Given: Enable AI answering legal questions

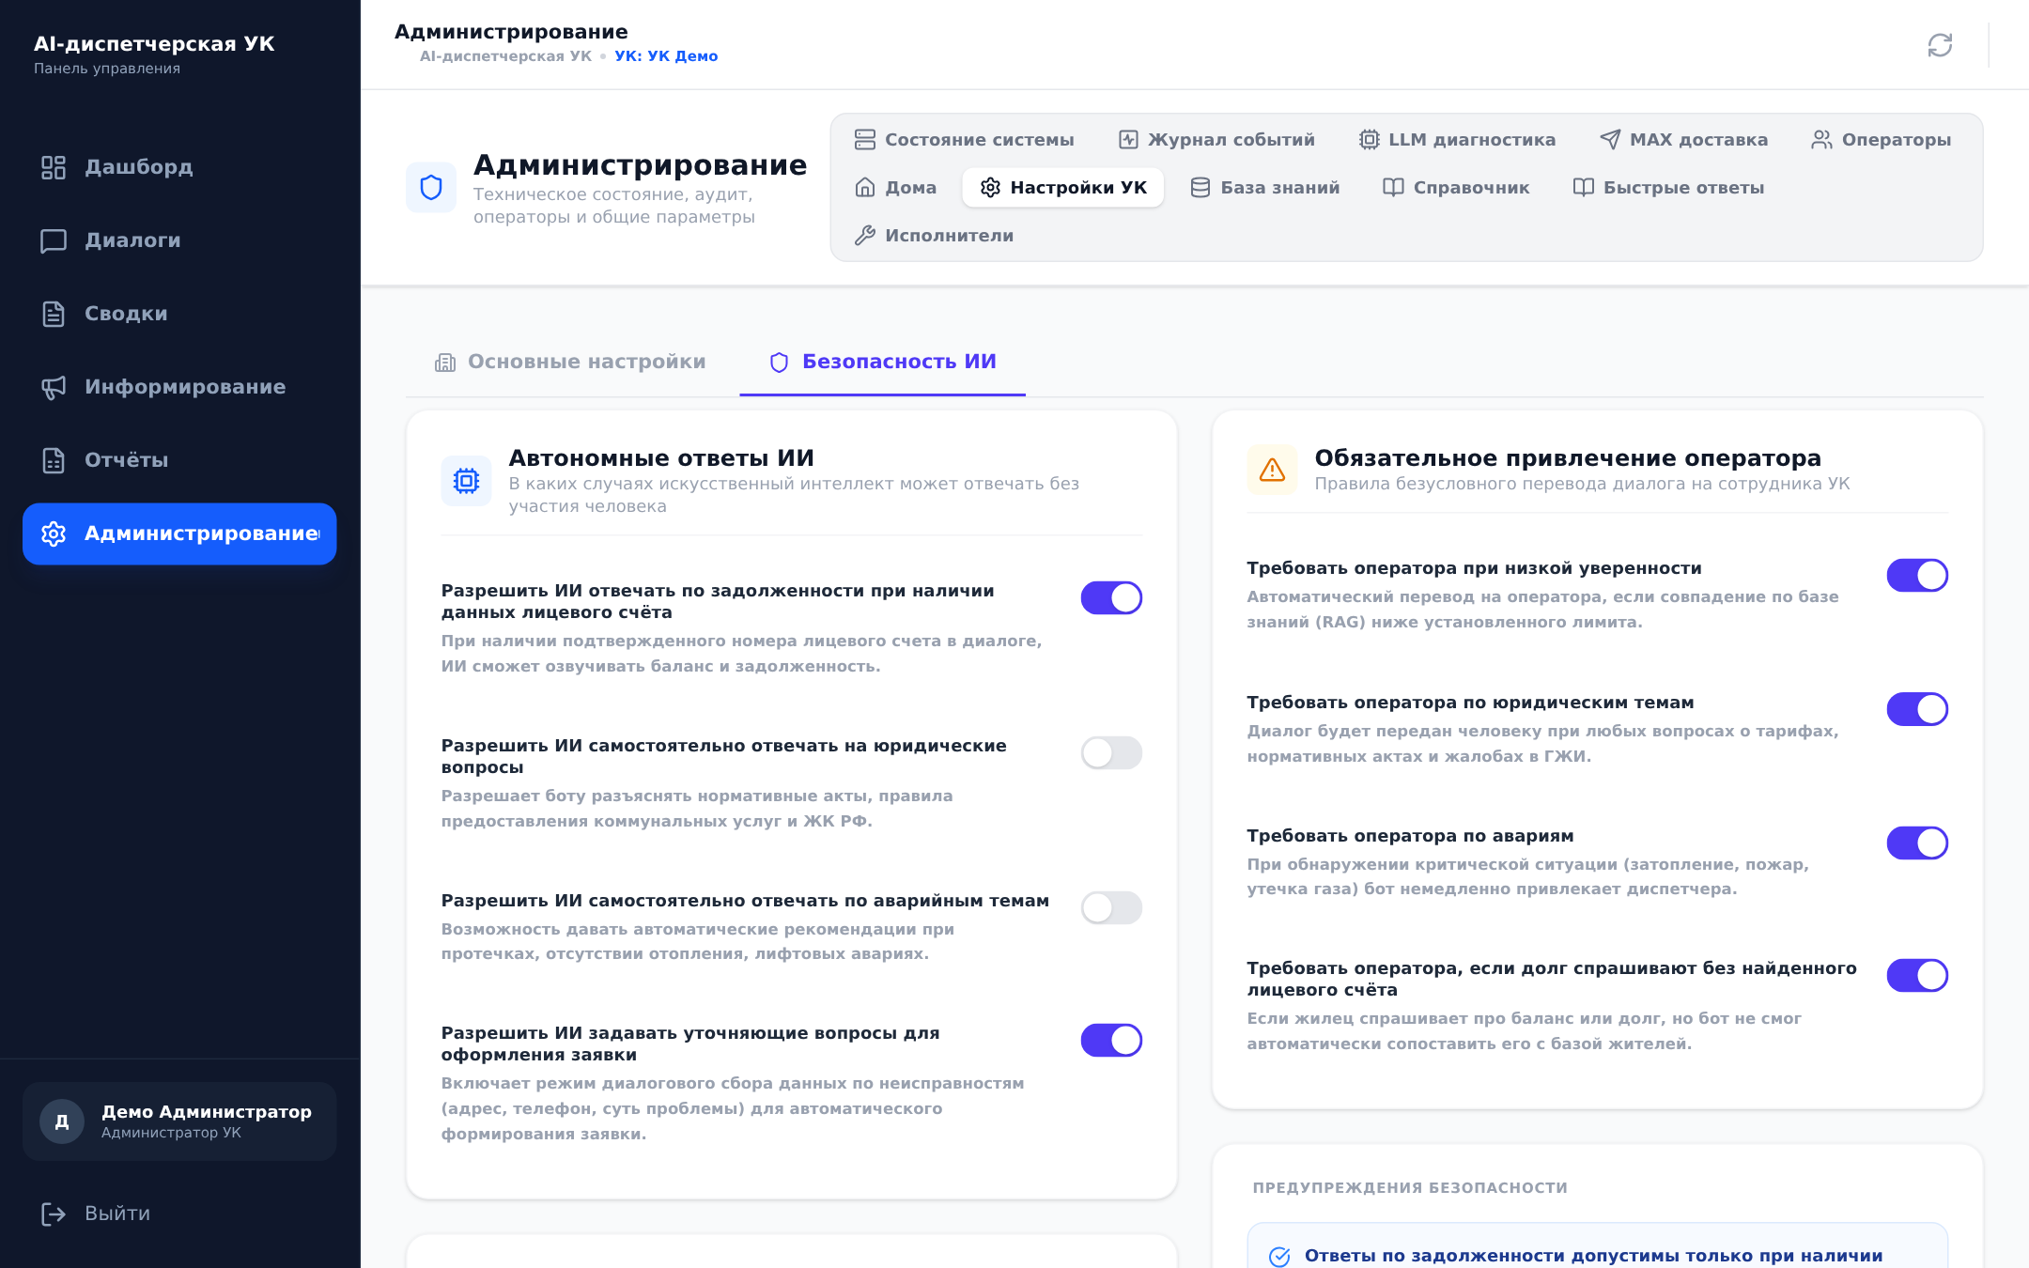Looking at the screenshot, I should [1111, 753].
